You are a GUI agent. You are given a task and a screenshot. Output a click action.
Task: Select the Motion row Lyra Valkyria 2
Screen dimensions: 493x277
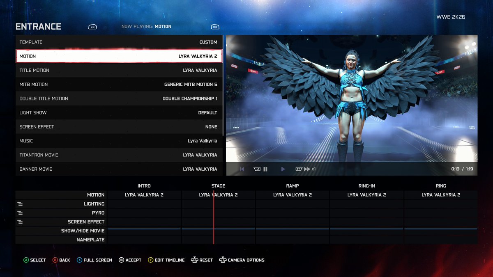pyautogui.click(x=119, y=56)
